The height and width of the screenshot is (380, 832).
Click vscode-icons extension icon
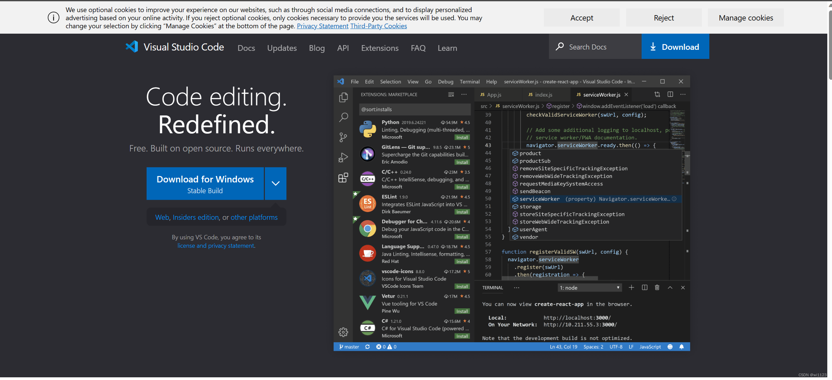[x=368, y=278]
